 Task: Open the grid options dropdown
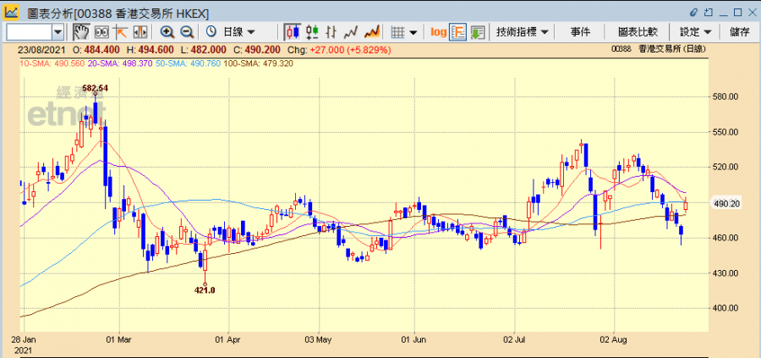pos(404,31)
